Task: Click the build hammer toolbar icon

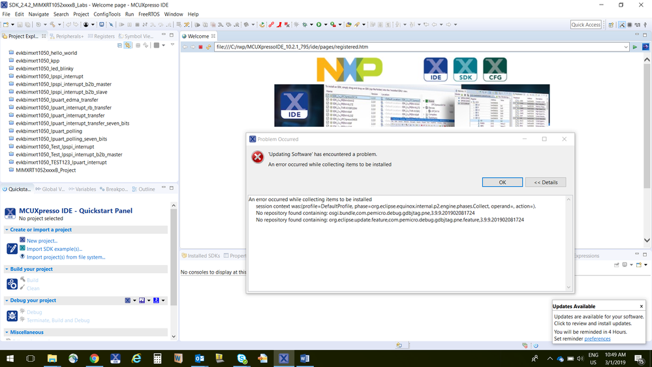Action: click(x=52, y=25)
